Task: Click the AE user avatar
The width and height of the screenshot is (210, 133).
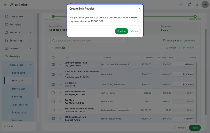Action: pyautogui.click(x=205, y=5)
